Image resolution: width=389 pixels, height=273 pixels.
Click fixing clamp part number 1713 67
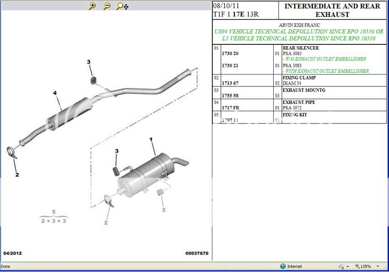[x=230, y=84]
